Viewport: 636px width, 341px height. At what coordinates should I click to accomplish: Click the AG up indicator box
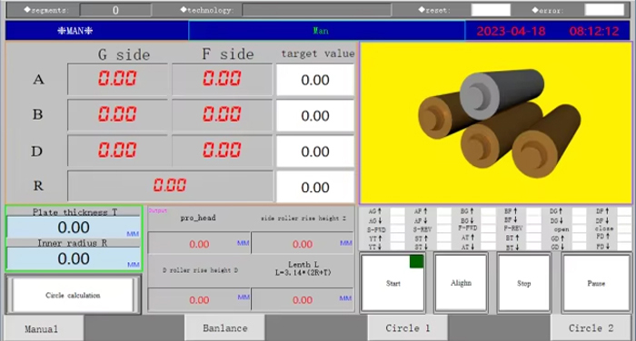click(x=398, y=212)
